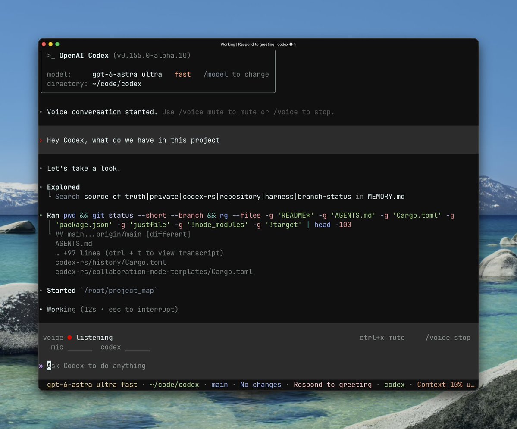The height and width of the screenshot is (429, 517).
Task: Click '+97 lines (ctrl + t to view transcript)'
Action: [143, 253]
